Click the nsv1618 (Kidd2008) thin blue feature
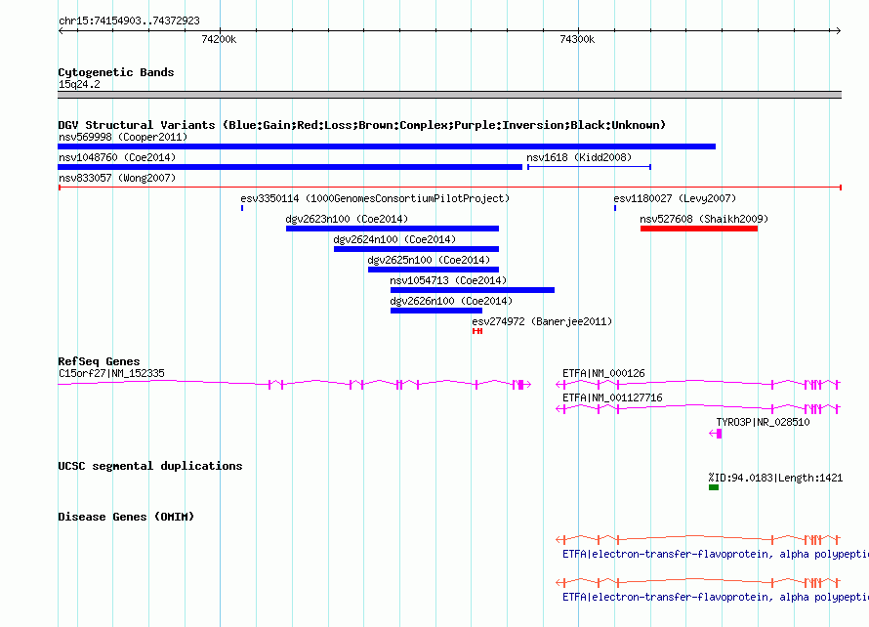The width and height of the screenshot is (869, 627). [589, 167]
